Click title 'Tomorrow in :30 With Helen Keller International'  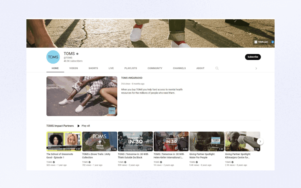click(169, 156)
